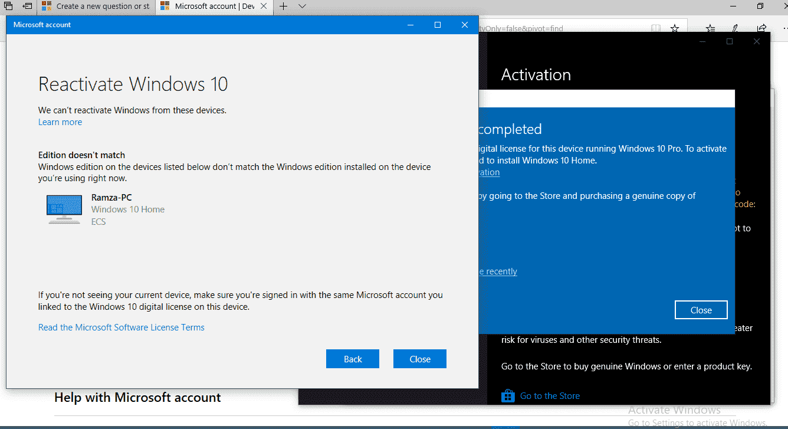Image resolution: width=788 pixels, height=429 pixels.
Task: Click partially visible 'recently' link in troubleshooter
Action: click(498, 271)
